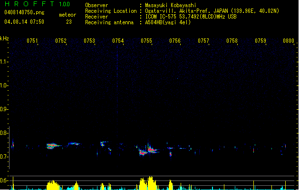The width and height of the screenshot is (299, 190).
Task: Click the Ogata-vill. Akita-Pref. JAPAN location text
Action: 212,11
